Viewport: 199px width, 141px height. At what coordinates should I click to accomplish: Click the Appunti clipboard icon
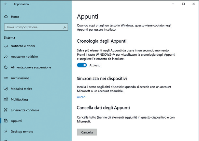[6, 121]
